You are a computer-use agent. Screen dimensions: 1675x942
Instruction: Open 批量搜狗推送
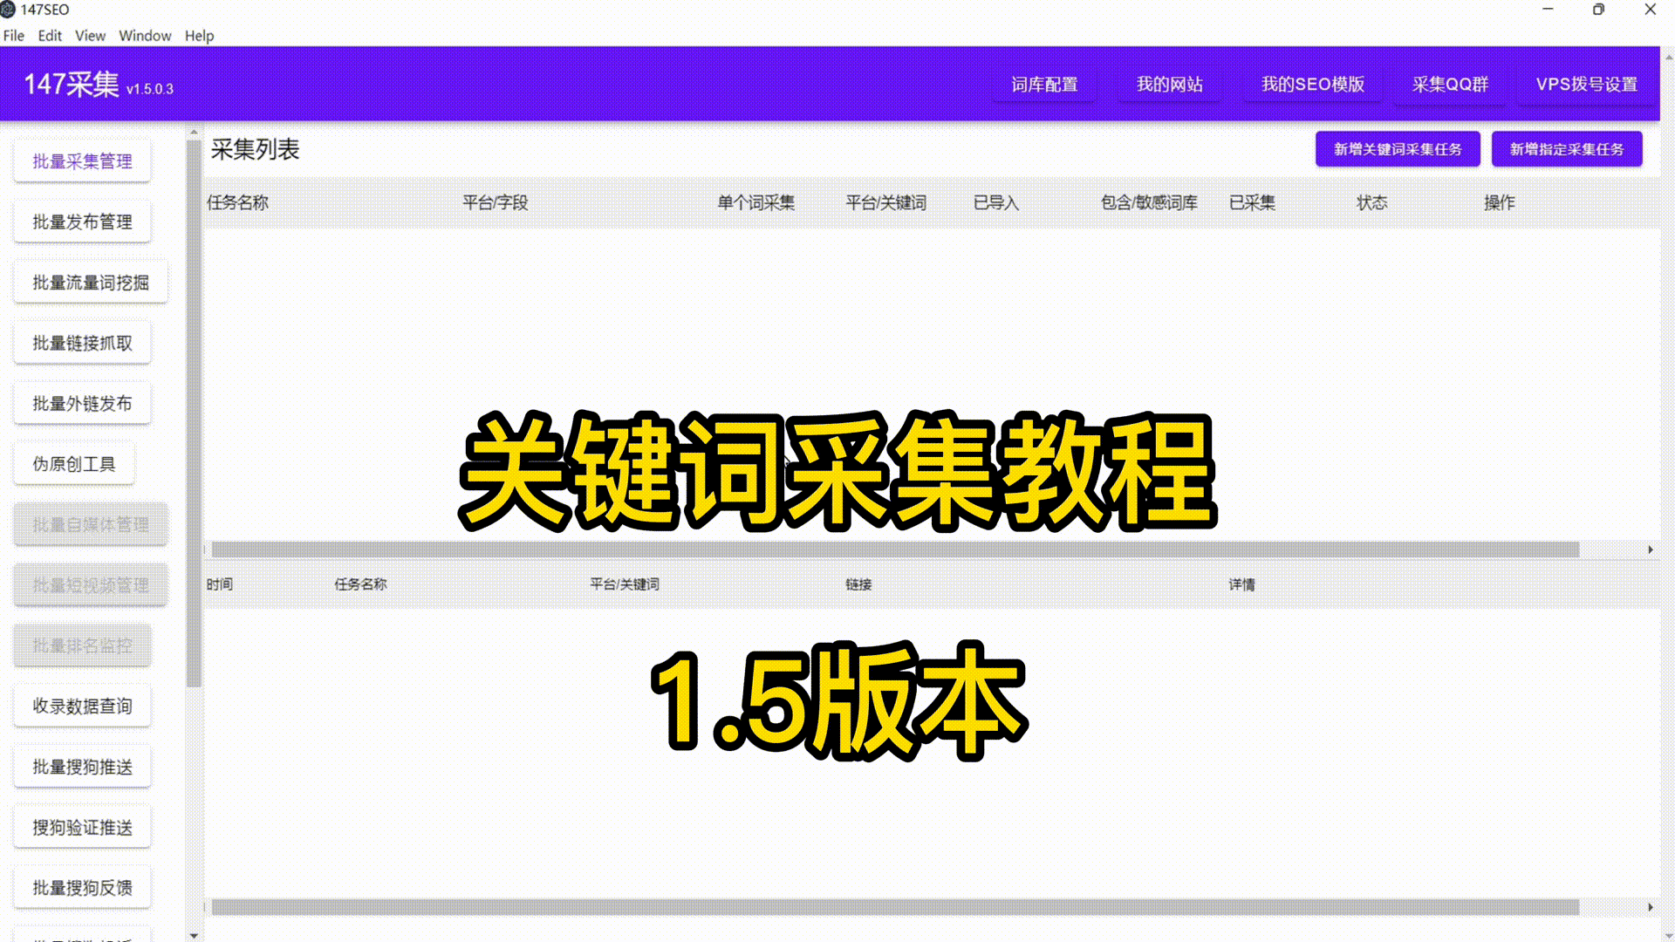(x=82, y=767)
